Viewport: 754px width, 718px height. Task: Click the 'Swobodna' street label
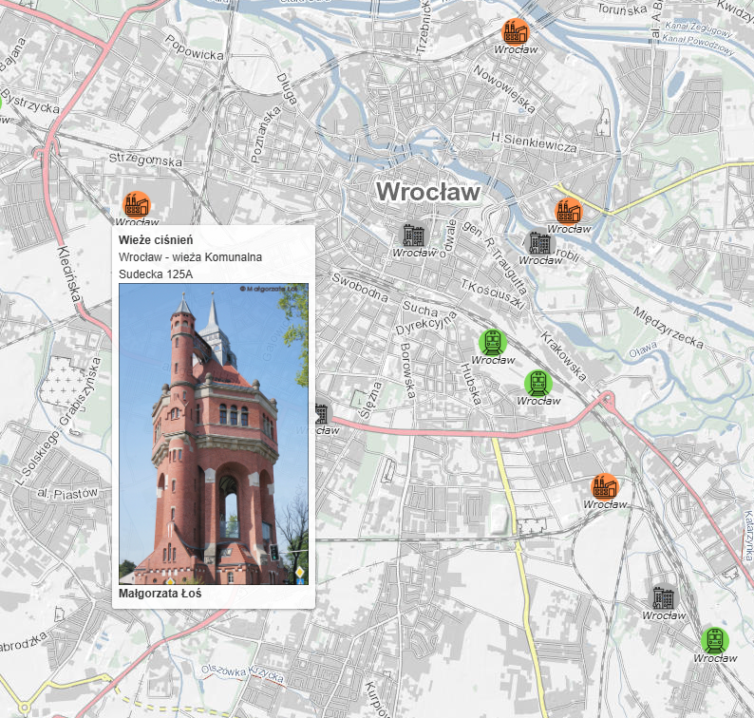pyautogui.click(x=360, y=288)
